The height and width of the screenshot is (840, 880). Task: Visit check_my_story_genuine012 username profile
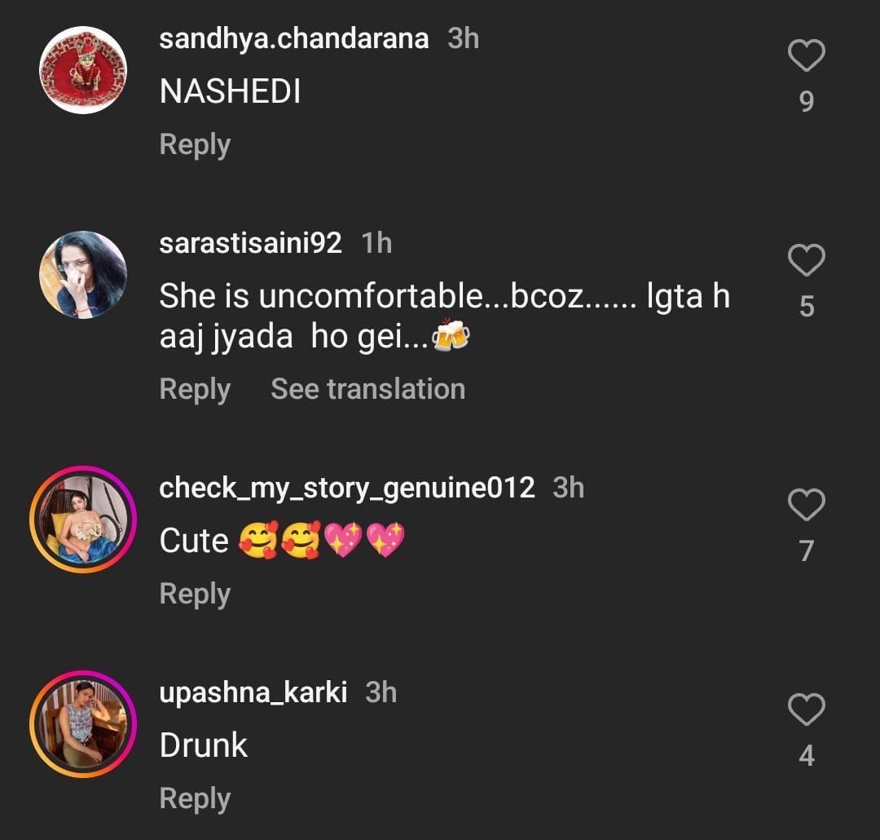pos(347,488)
